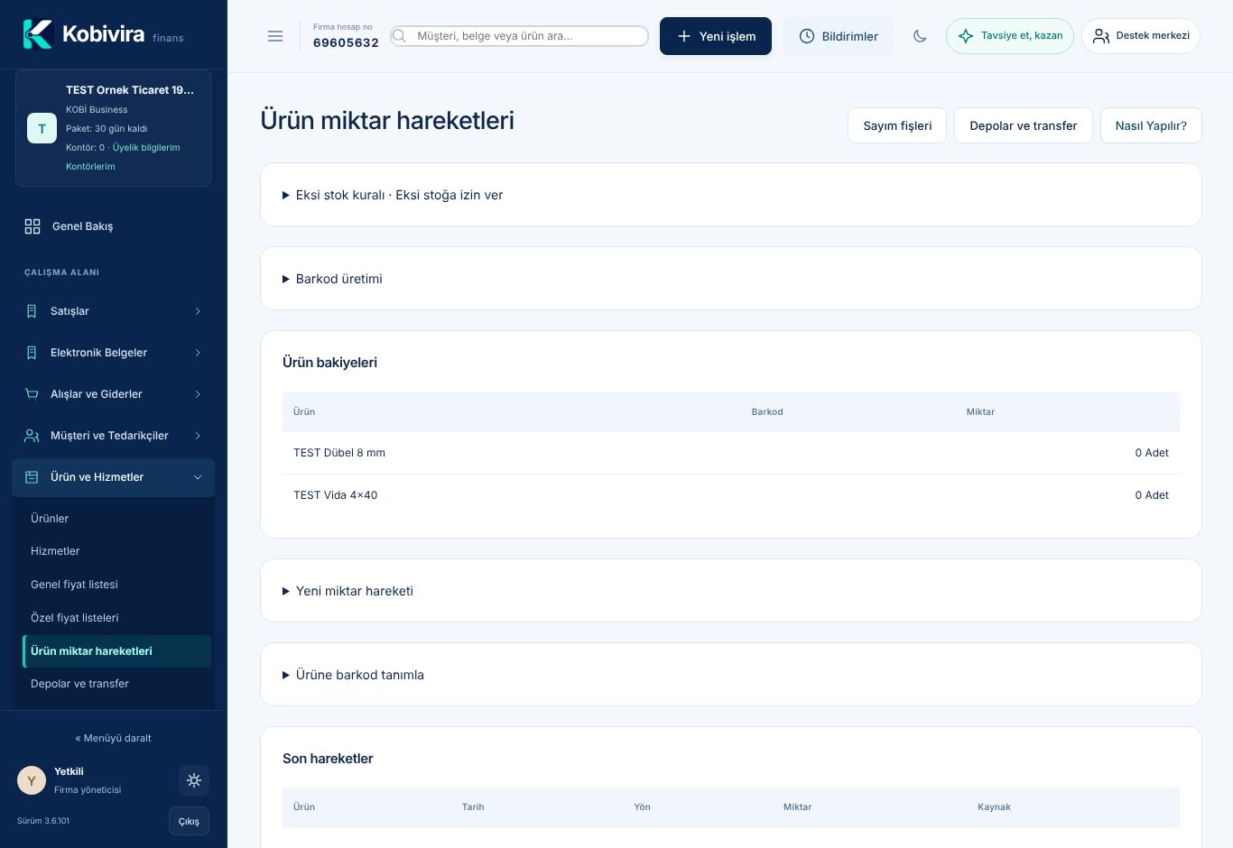
Task: Expand the Elektronik Belgeler chevron
Action: click(198, 353)
